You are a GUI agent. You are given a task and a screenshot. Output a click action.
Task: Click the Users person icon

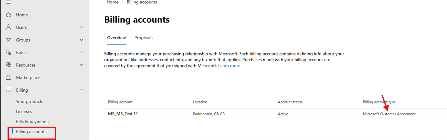9,27
